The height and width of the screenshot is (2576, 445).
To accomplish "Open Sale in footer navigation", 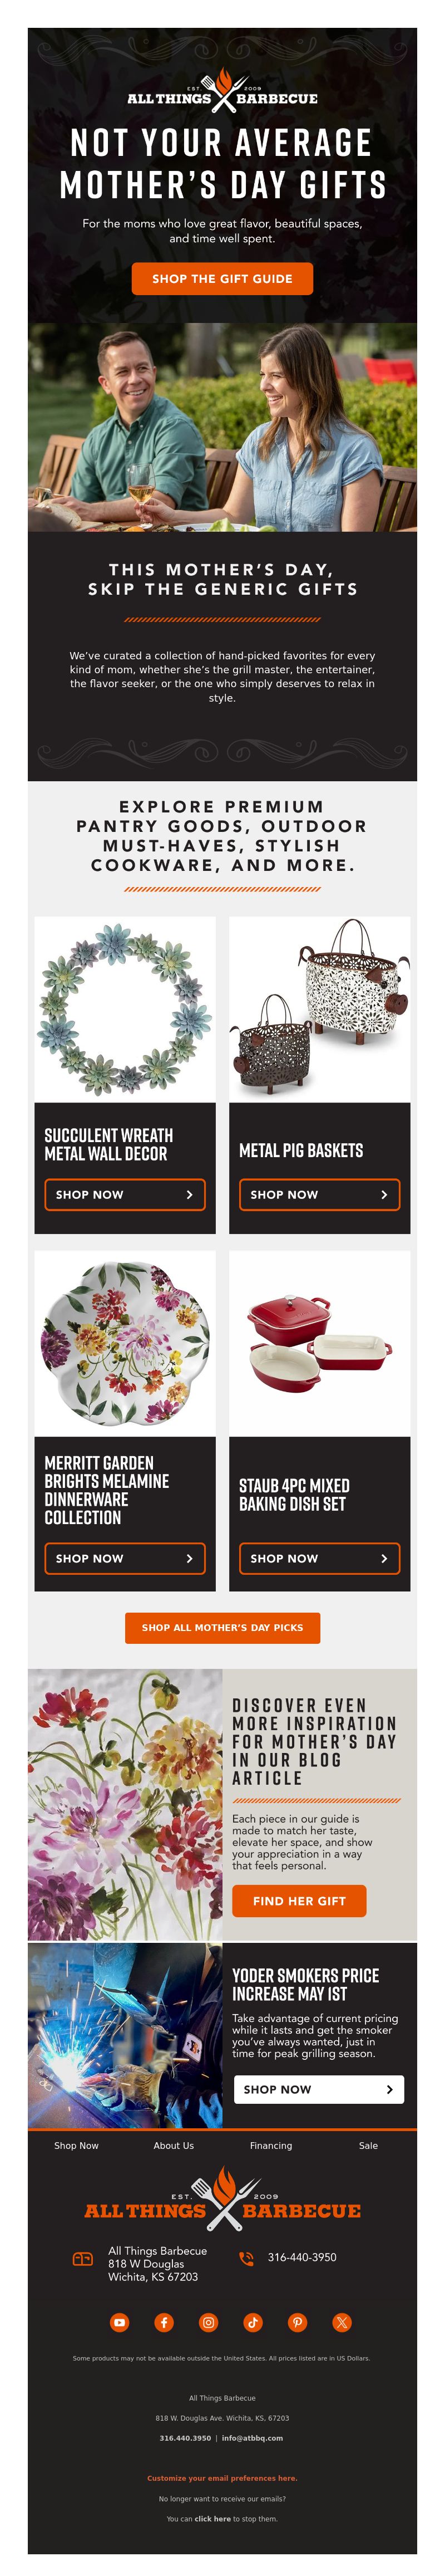I will point(368,2146).
